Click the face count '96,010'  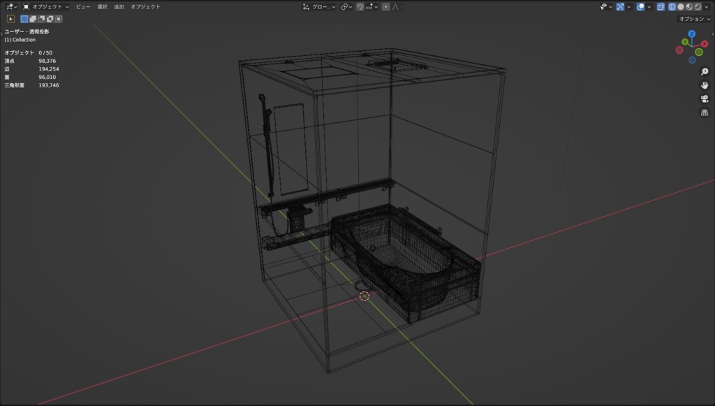click(47, 77)
